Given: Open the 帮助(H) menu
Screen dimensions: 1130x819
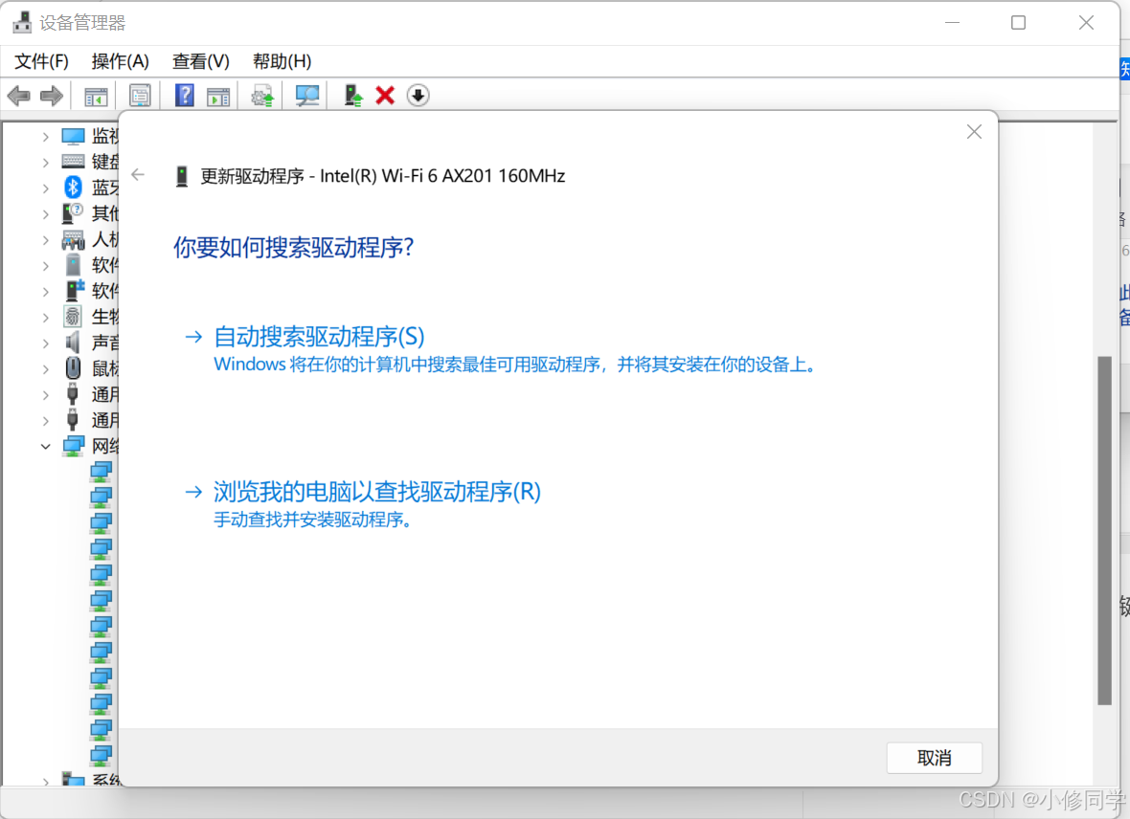Looking at the screenshot, I should tap(282, 61).
